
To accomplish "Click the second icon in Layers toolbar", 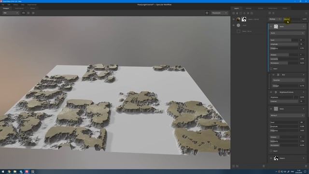I will (x=237, y=13).
